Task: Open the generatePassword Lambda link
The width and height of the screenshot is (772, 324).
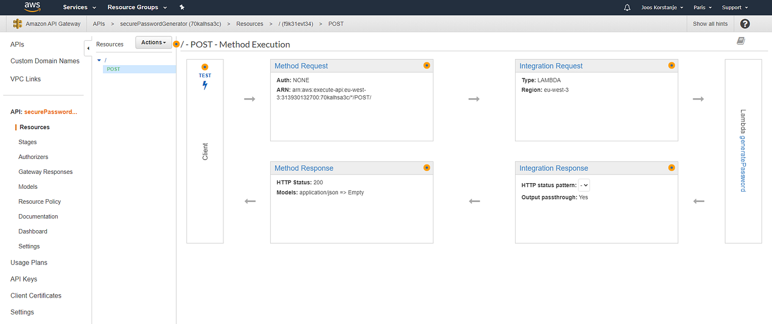Action: [x=743, y=164]
